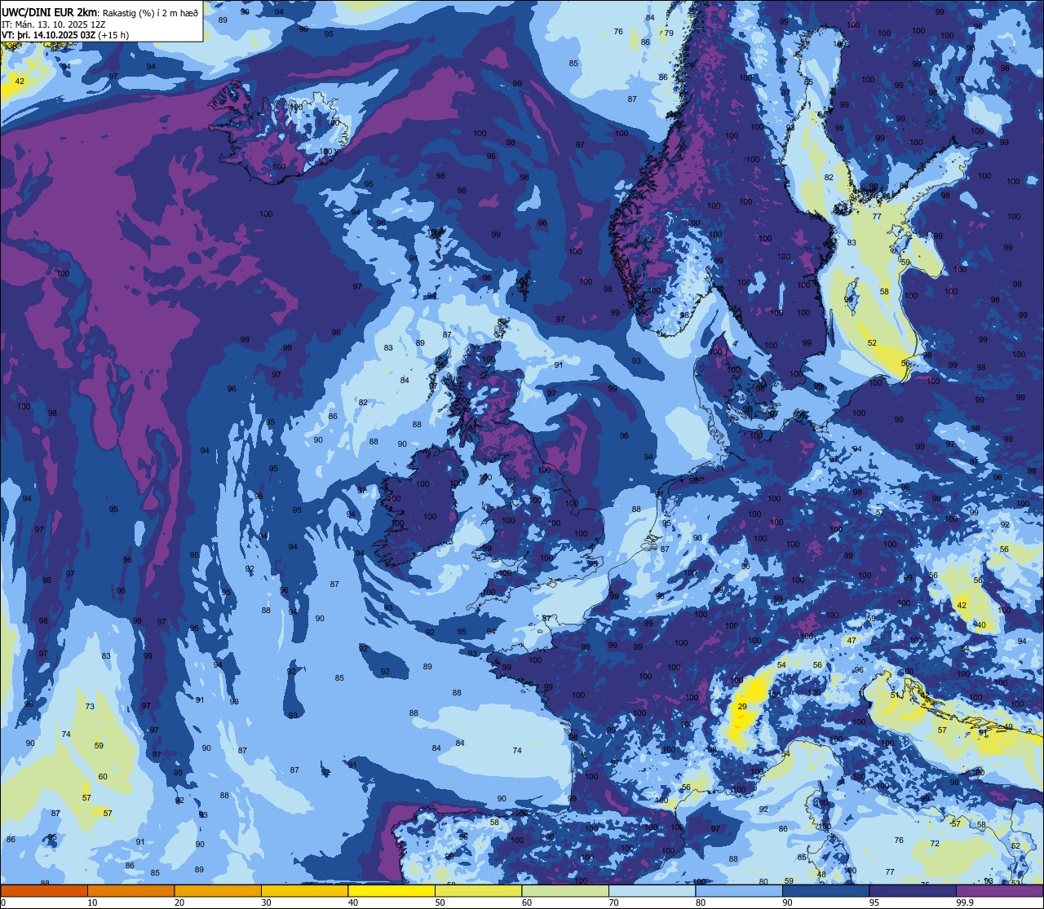Click the dark orange 0–10 legend segment

point(44,890)
